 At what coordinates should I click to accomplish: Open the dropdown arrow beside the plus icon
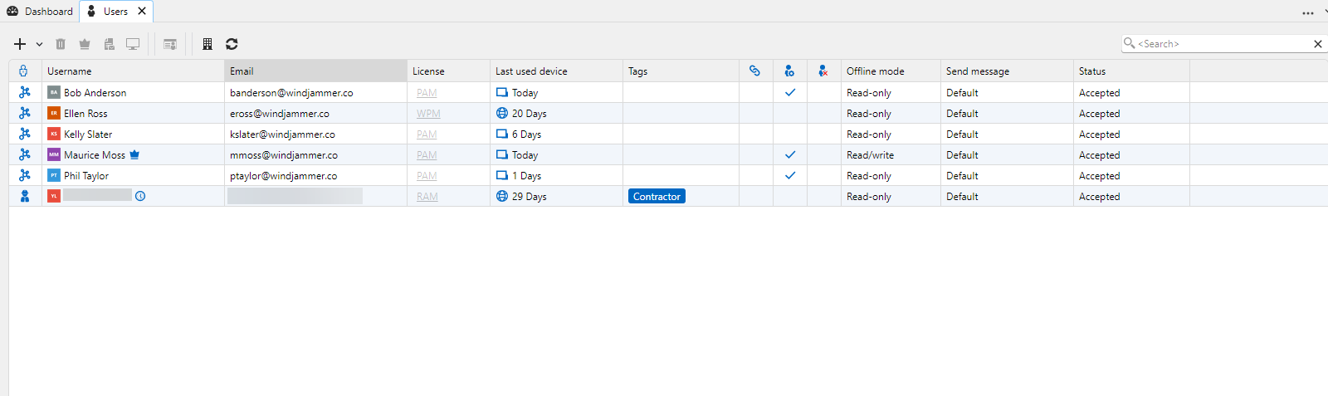[x=39, y=44]
